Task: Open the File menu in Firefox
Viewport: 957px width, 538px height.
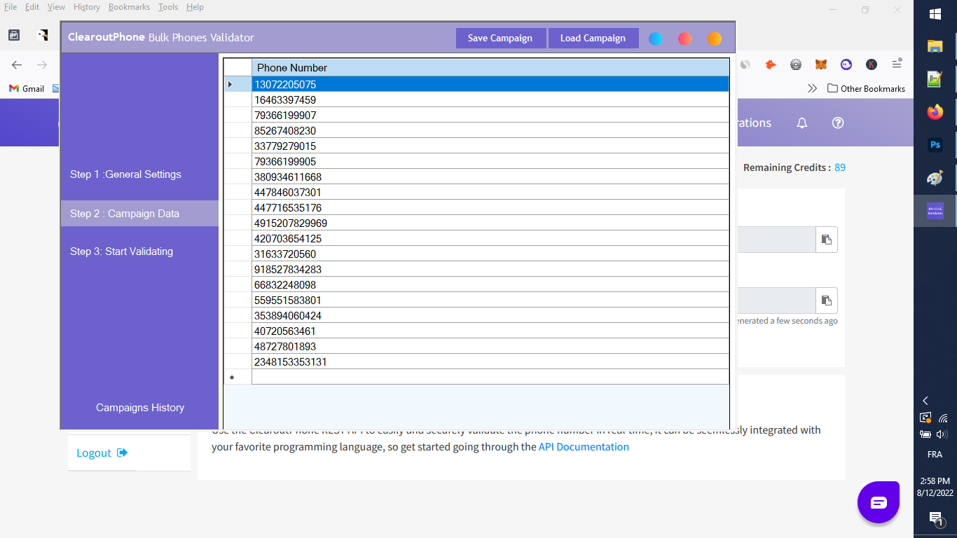Action: click(11, 7)
